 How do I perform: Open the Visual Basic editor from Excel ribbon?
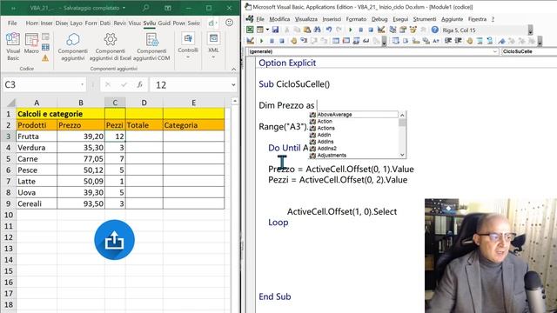pyautogui.click(x=13, y=46)
